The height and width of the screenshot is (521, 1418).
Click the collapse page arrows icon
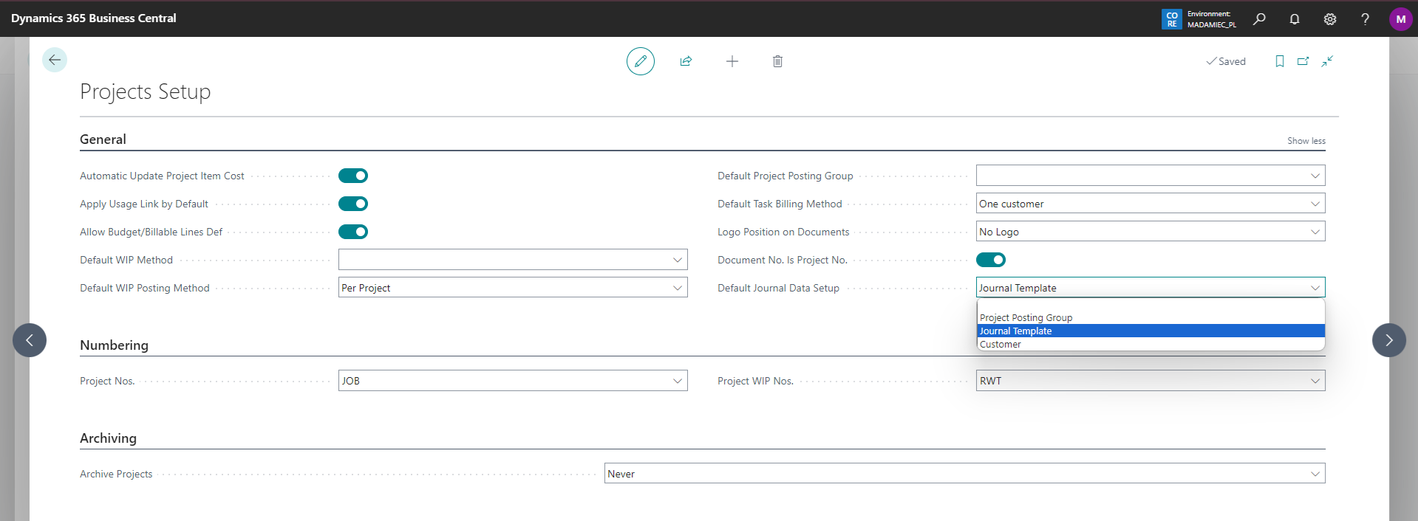(1327, 61)
